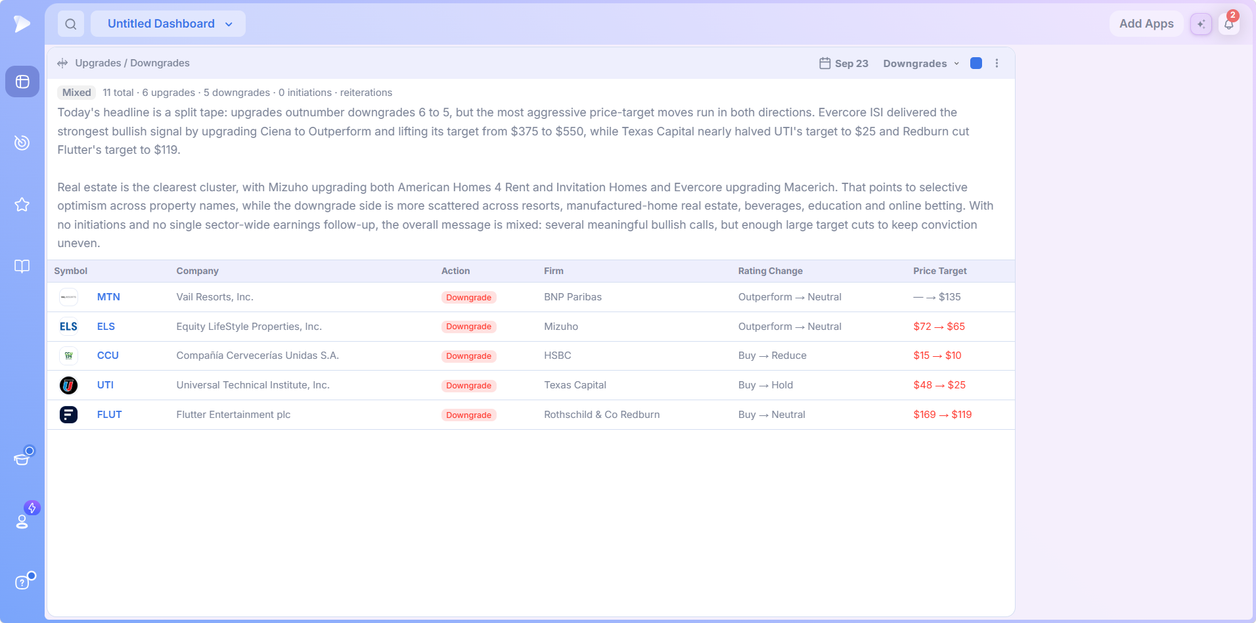Open the FLUT ticker link
Screen dimensions: 1256x623
(109, 415)
